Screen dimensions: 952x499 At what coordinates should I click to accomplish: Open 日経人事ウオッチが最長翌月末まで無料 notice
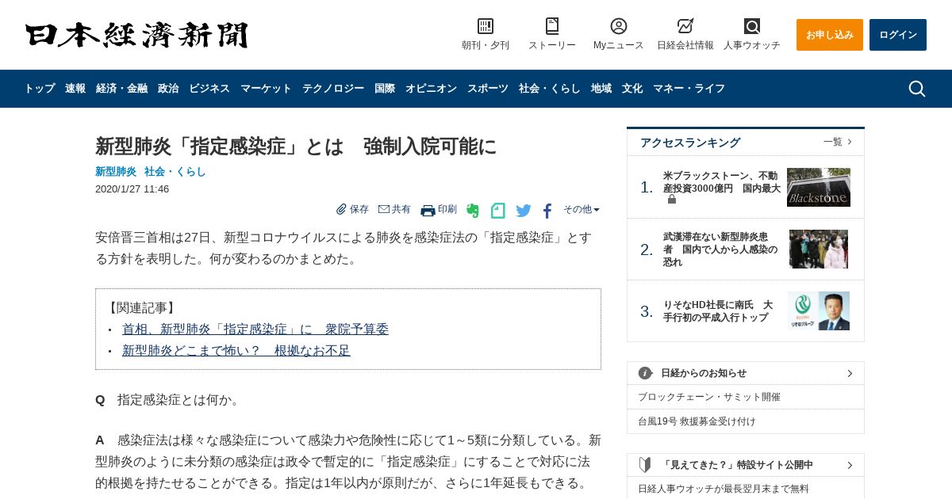coord(724,489)
